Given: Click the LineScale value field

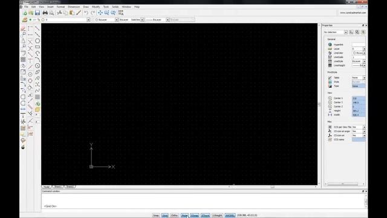Looking at the screenshot, I should (359, 58).
